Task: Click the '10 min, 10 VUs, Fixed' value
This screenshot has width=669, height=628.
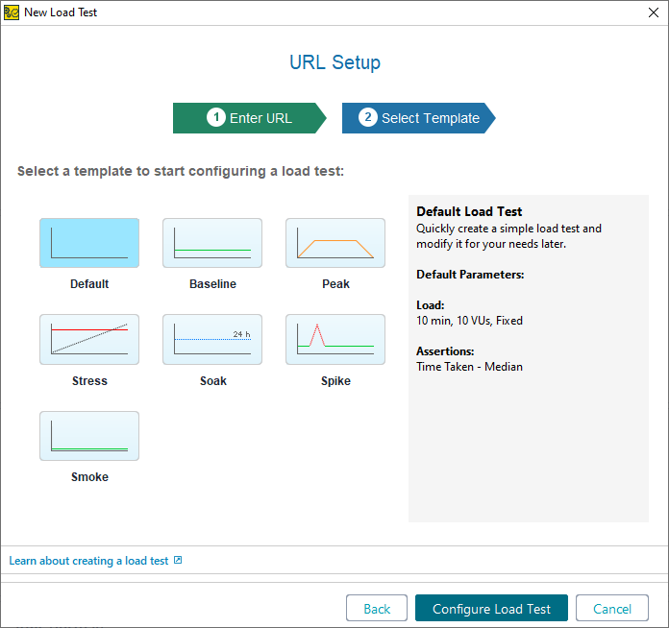Action: pos(469,321)
